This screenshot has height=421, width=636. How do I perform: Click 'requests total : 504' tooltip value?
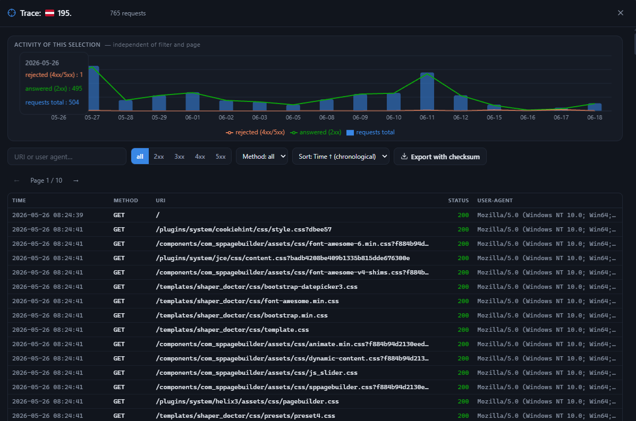pos(52,102)
